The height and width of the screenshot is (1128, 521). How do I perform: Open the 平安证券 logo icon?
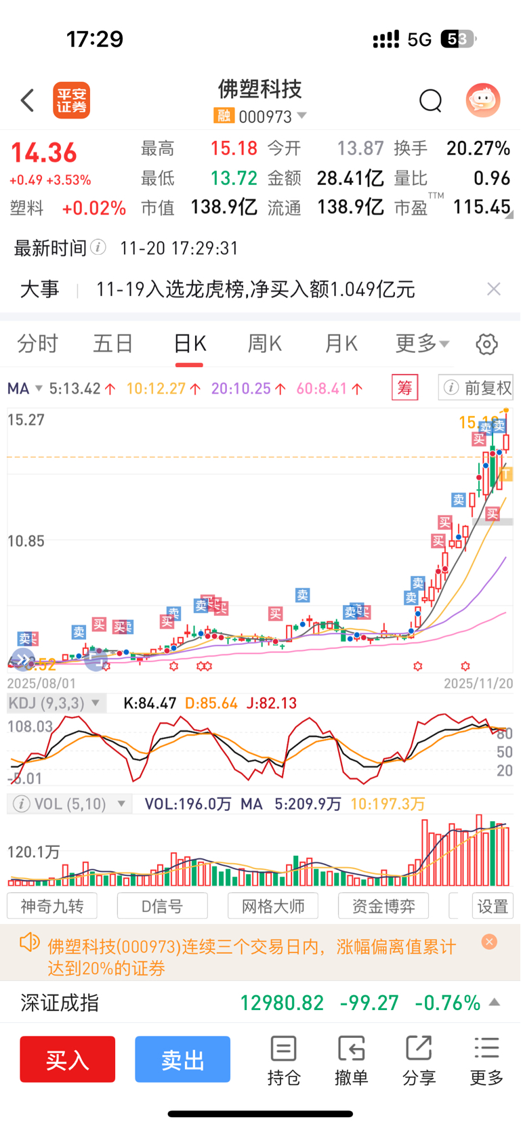(71, 100)
